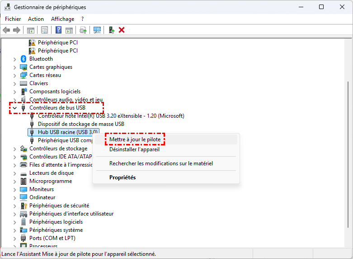Open the Action menu
Screen dimensions: 353x259
36,19
